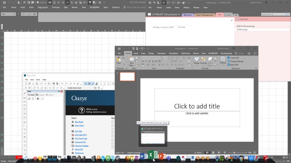Click the New Model link in GSA
The width and height of the screenshot is (291, 163).
click(x=79, y=122)
